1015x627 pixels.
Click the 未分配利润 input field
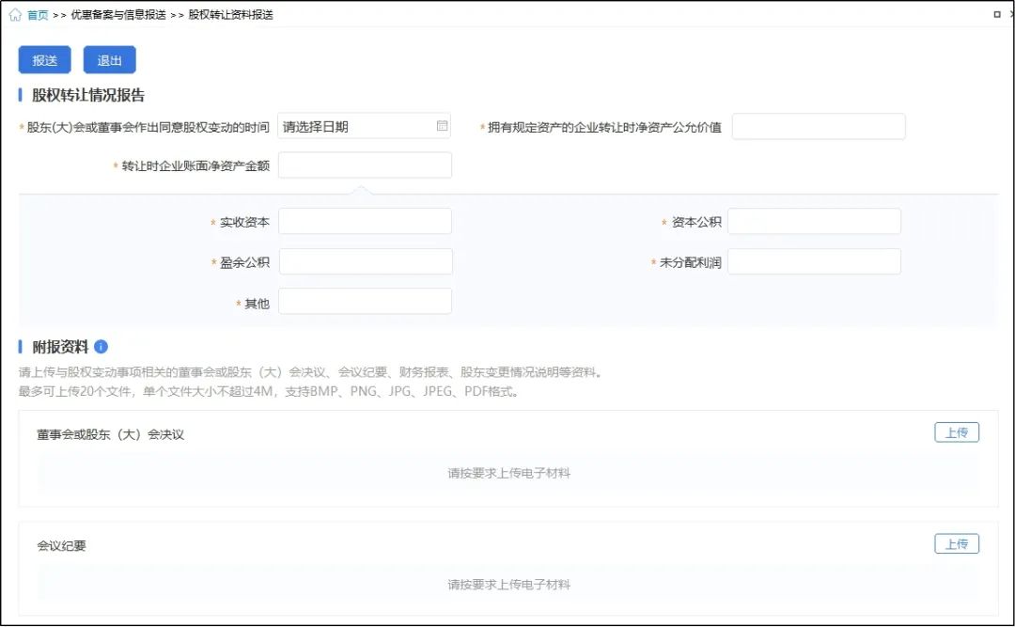tap(814, 262)
